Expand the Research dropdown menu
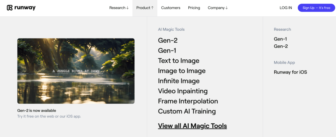This screenshot has width=336, height=137. coord(119,8)
